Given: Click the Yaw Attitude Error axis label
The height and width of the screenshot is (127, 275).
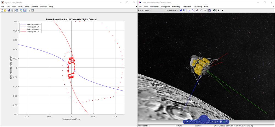Looking at the screenshot, I should click(71, 120).
